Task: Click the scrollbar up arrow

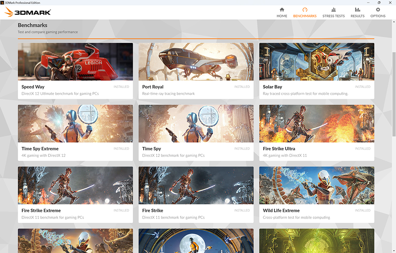Action: click(x=394, y=22)
